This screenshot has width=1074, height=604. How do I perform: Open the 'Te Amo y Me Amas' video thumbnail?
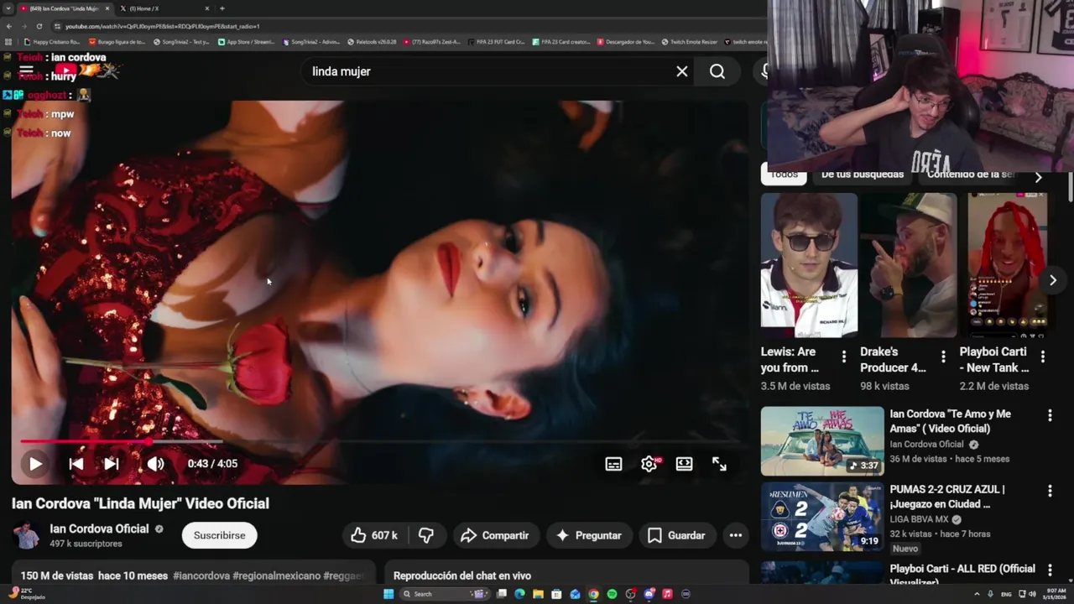822,441
